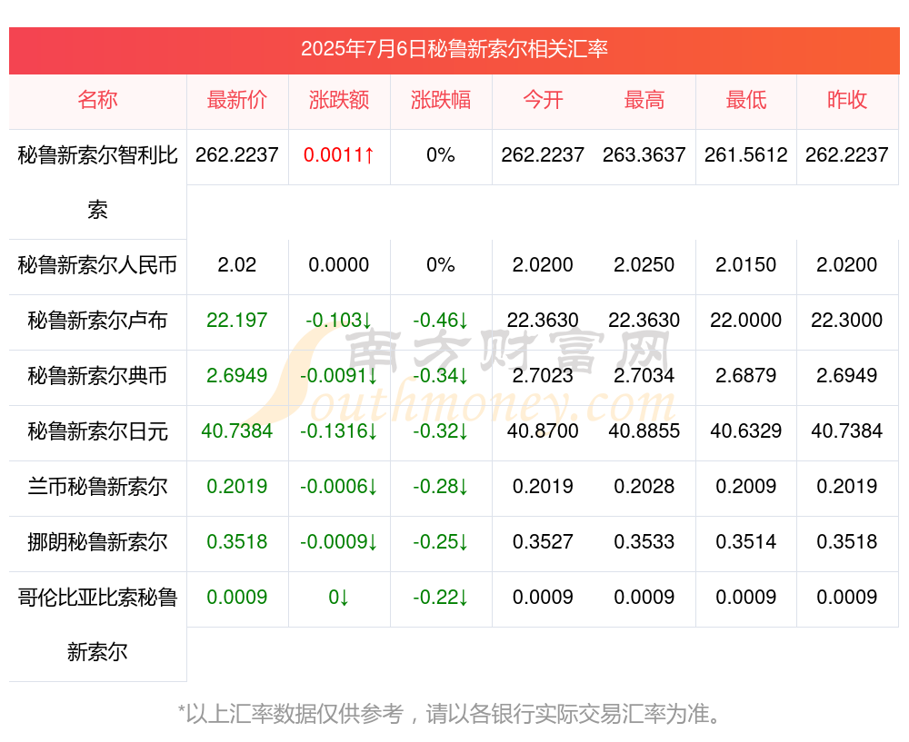The image size is (909, 742).
Task: Click the 最新价 column header
Action: click(237, 100)
